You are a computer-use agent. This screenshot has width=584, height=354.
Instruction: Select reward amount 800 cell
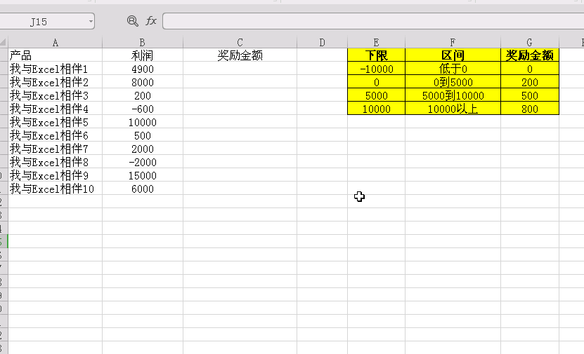tap(530, 109)
